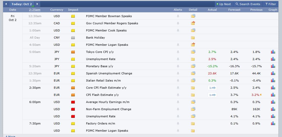Toggle alert bell for Gov Council Member Rogers Speaks

coord(178,23)
